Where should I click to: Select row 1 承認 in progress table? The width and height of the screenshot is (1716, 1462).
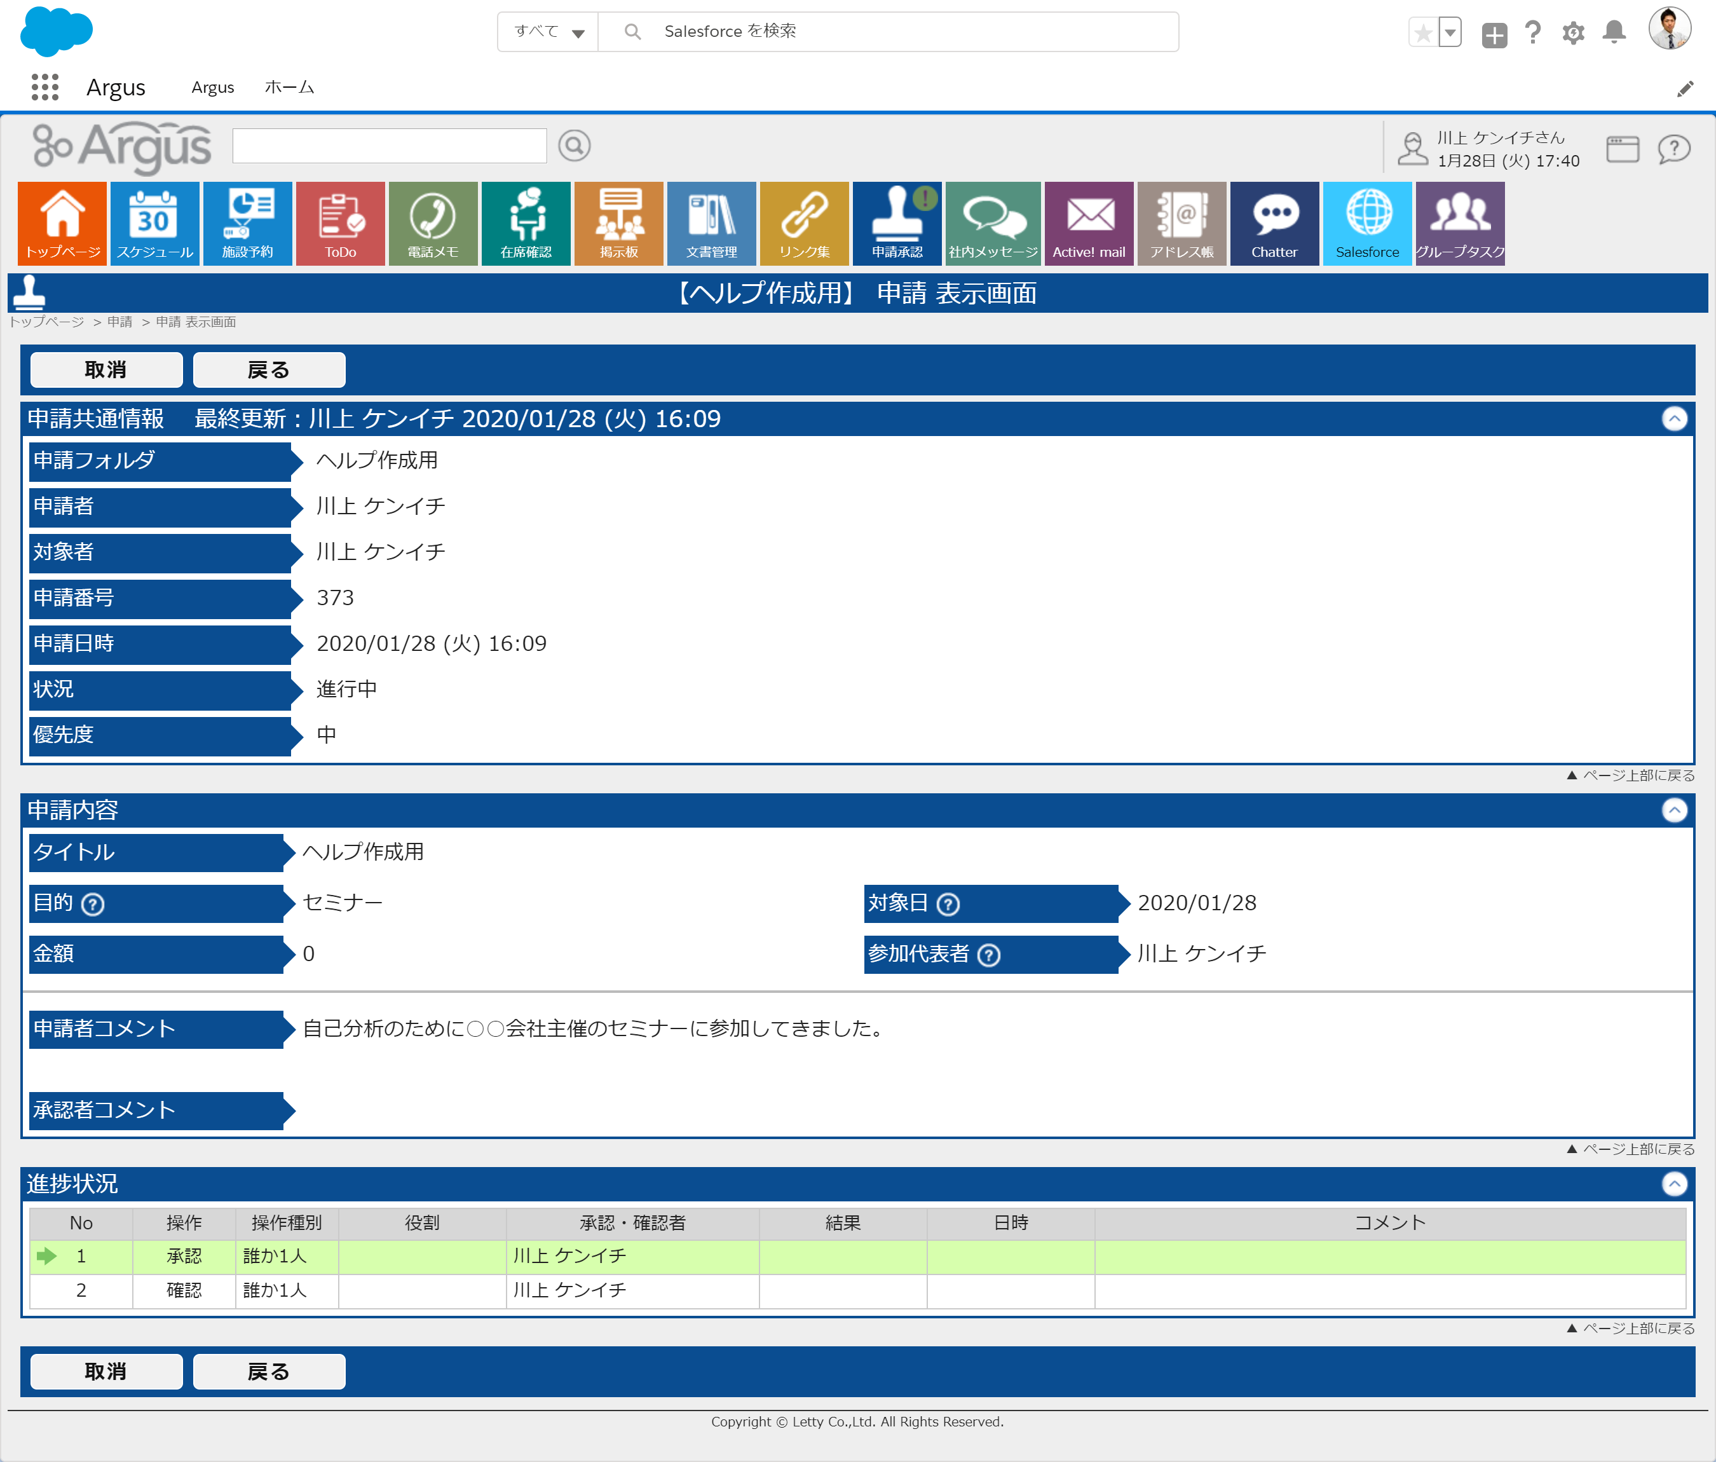(857, 1257)
